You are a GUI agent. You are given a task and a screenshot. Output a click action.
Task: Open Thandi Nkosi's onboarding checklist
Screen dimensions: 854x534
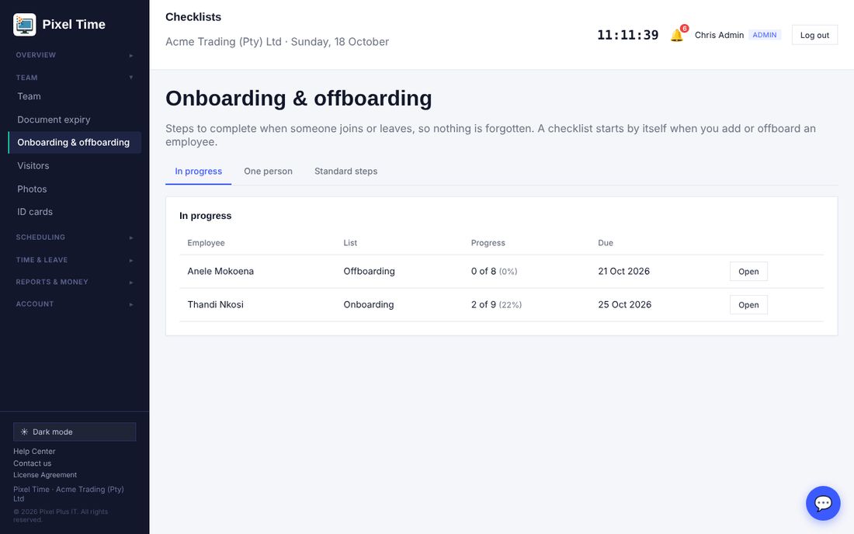click(748, 305)
